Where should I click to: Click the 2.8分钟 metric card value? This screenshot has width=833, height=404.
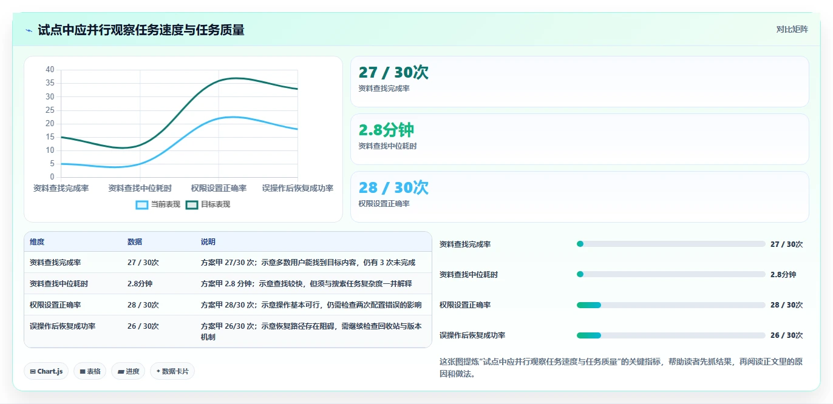386,130
